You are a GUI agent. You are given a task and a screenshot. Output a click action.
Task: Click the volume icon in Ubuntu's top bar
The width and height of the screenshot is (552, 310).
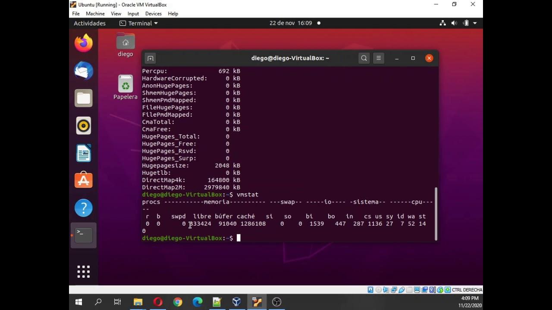tap(454, 23)
